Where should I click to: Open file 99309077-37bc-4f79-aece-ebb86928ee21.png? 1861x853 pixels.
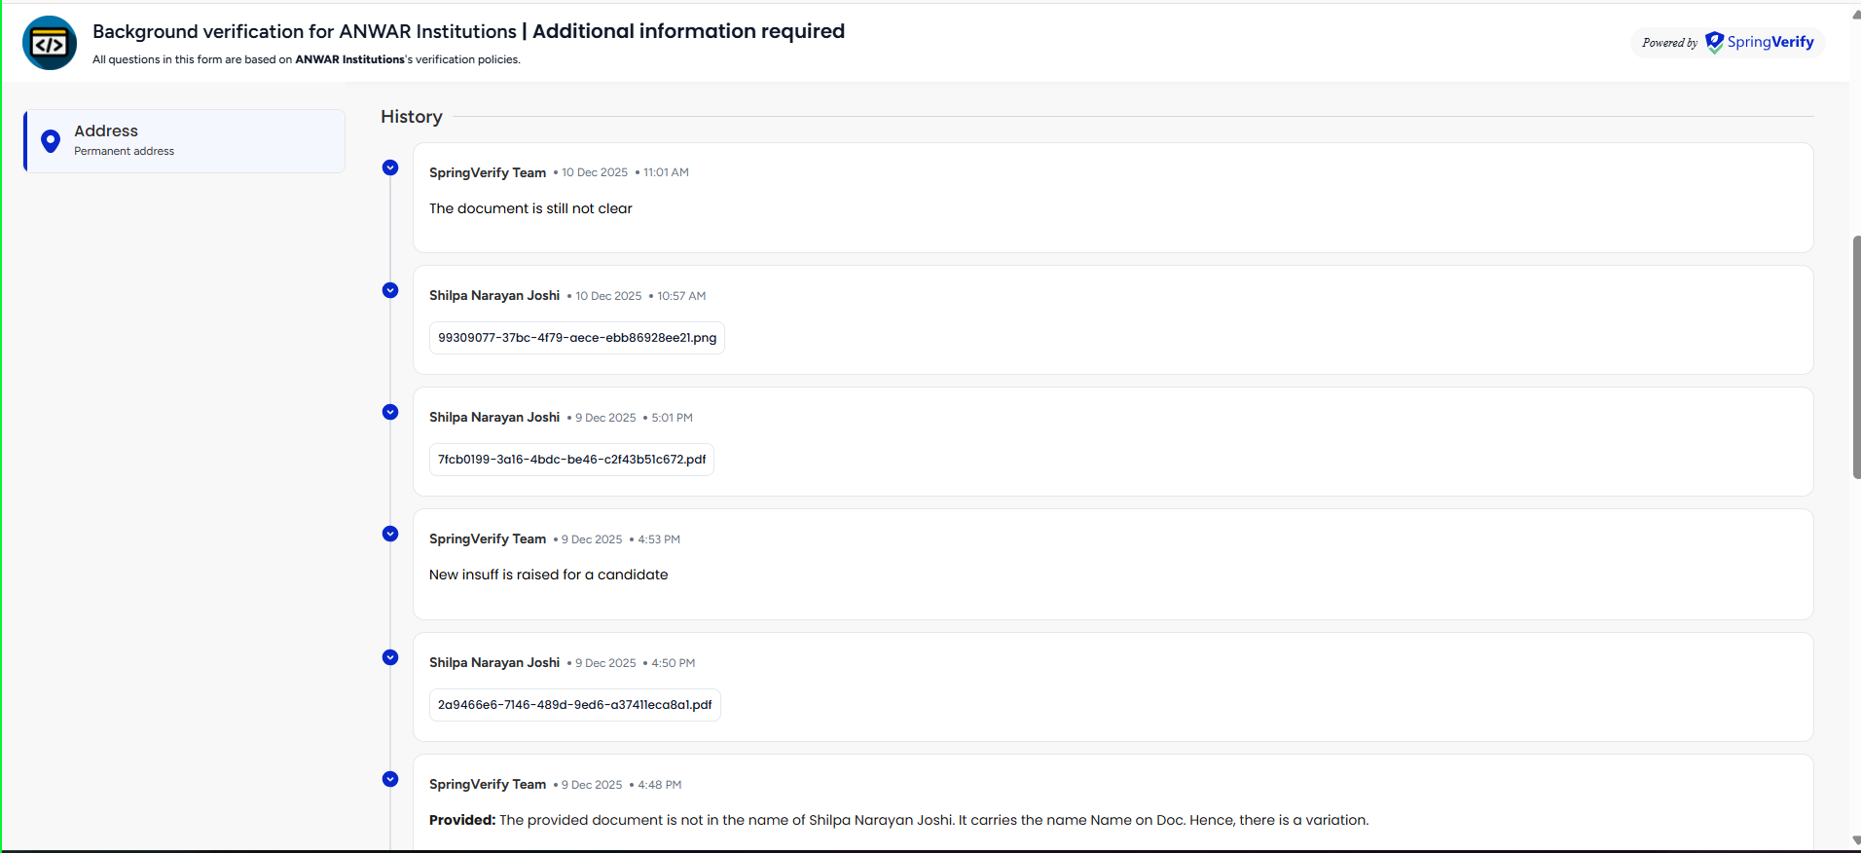click(576, 338)
